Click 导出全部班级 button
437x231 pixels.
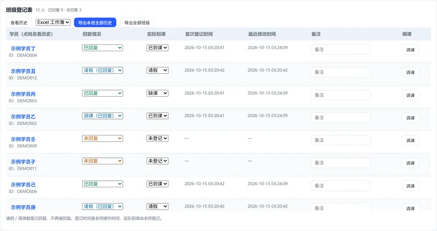(x=137, y=22)
